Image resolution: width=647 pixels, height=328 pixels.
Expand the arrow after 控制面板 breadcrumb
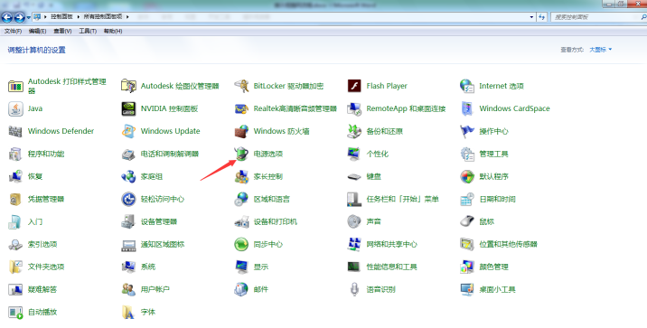point(78,17)
